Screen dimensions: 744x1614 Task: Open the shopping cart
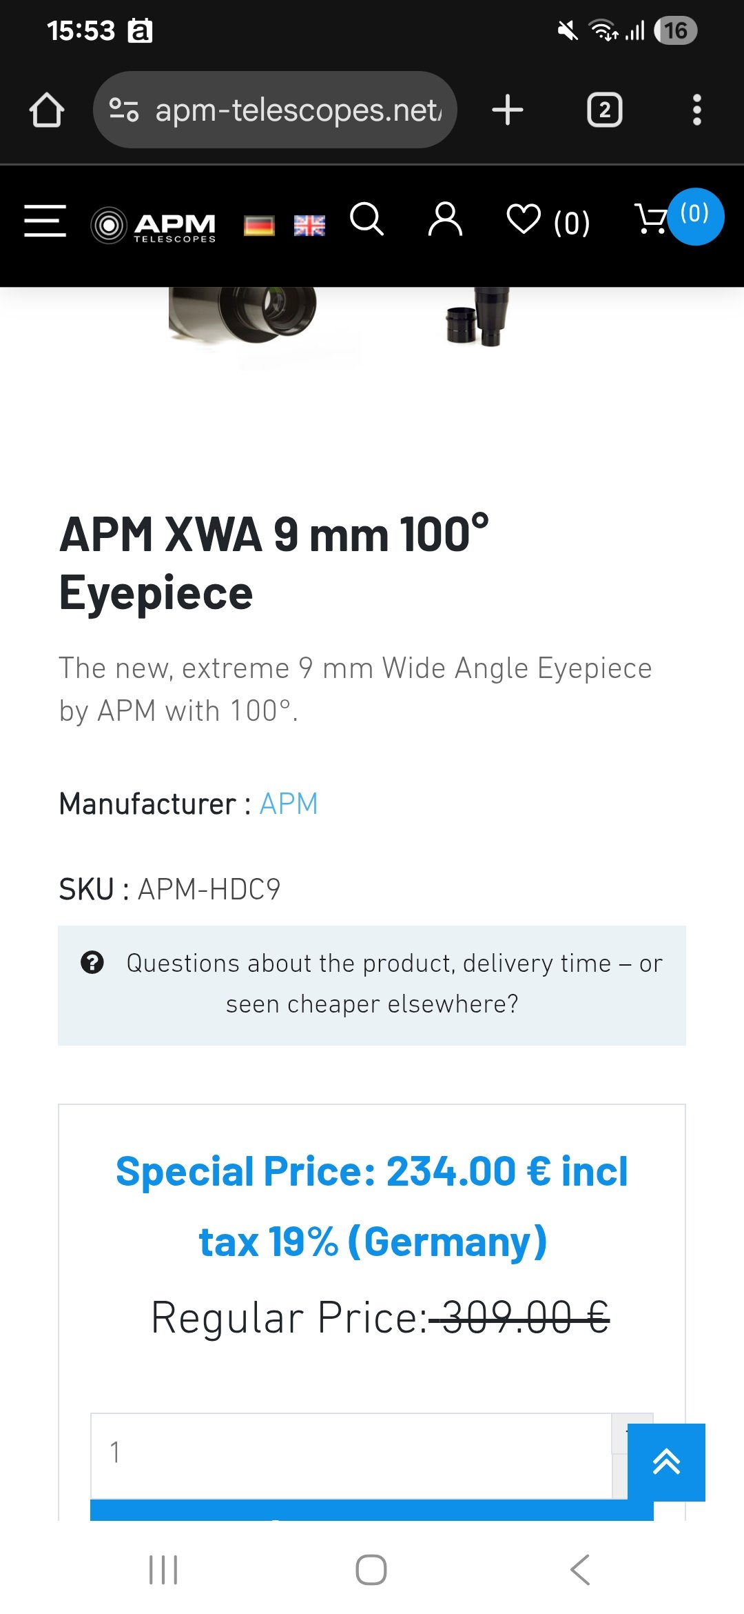tap(651, 219)
